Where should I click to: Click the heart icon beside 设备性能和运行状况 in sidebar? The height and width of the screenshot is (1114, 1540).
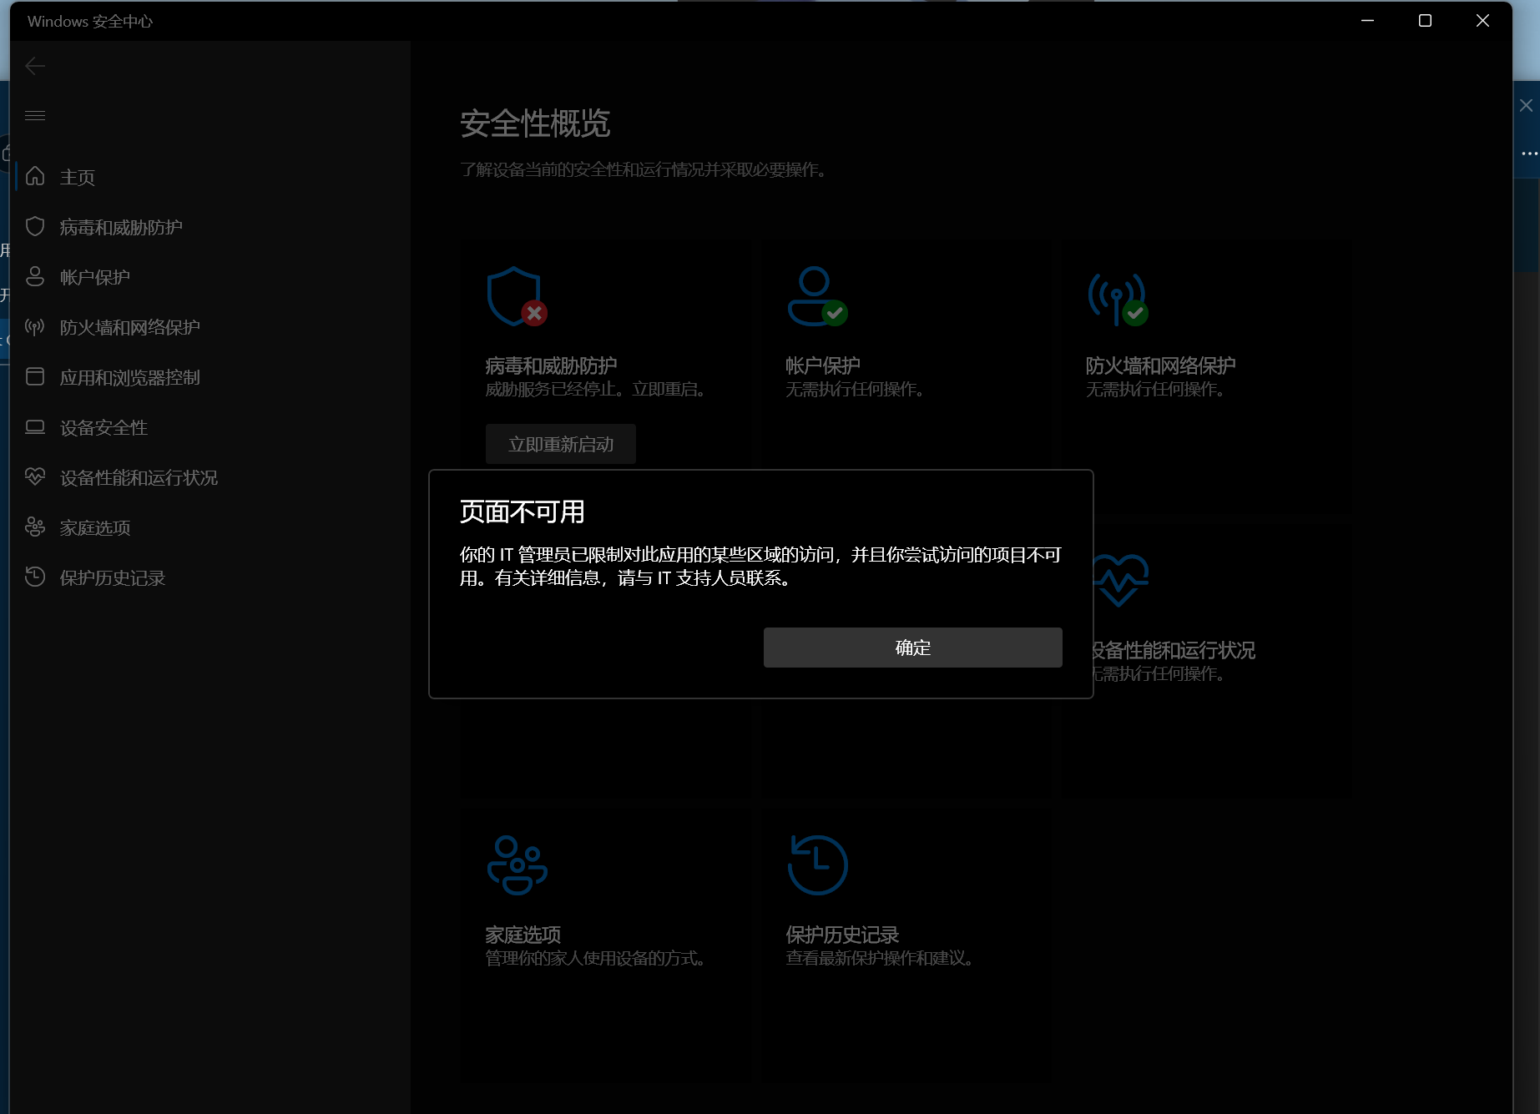(35, 476)
